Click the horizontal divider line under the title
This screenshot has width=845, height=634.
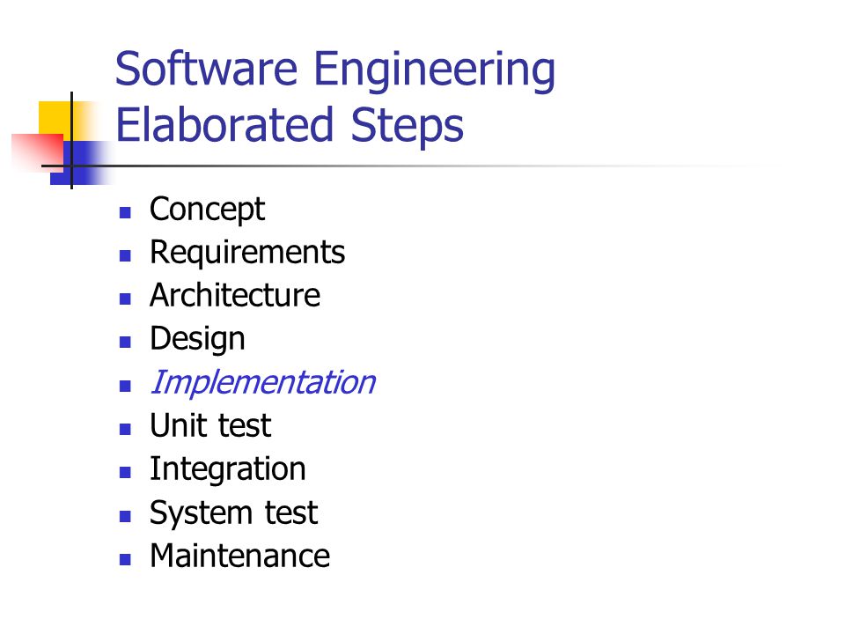pos(404,166)
